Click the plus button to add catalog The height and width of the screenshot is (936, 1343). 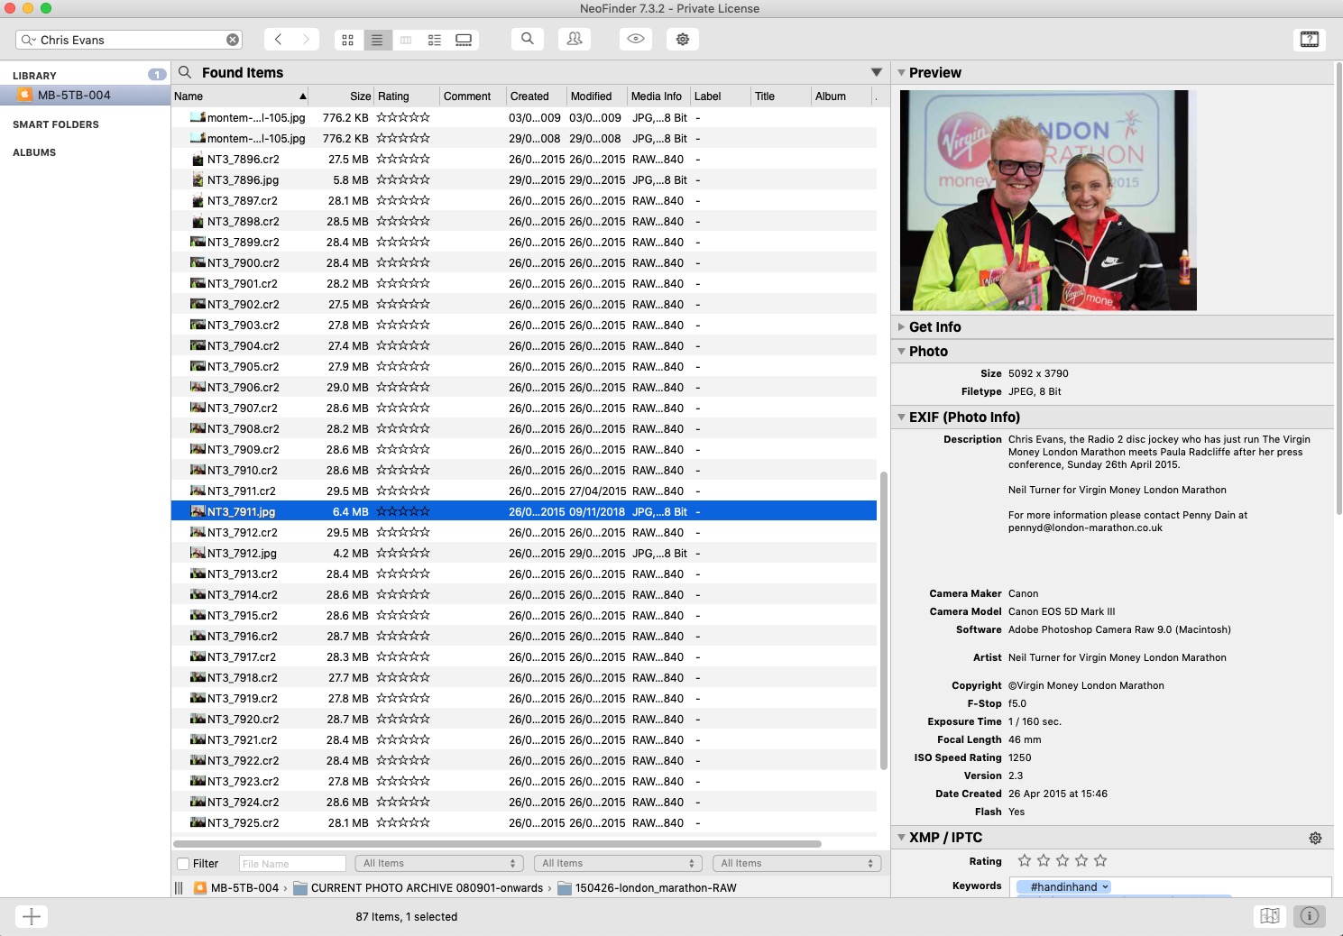coord(32,917)
